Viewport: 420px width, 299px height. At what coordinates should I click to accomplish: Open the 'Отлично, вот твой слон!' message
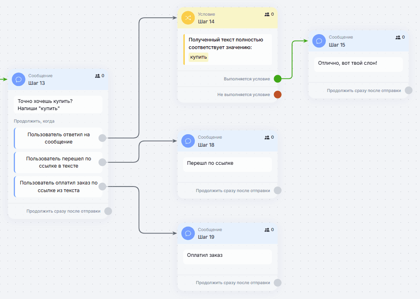358,64
